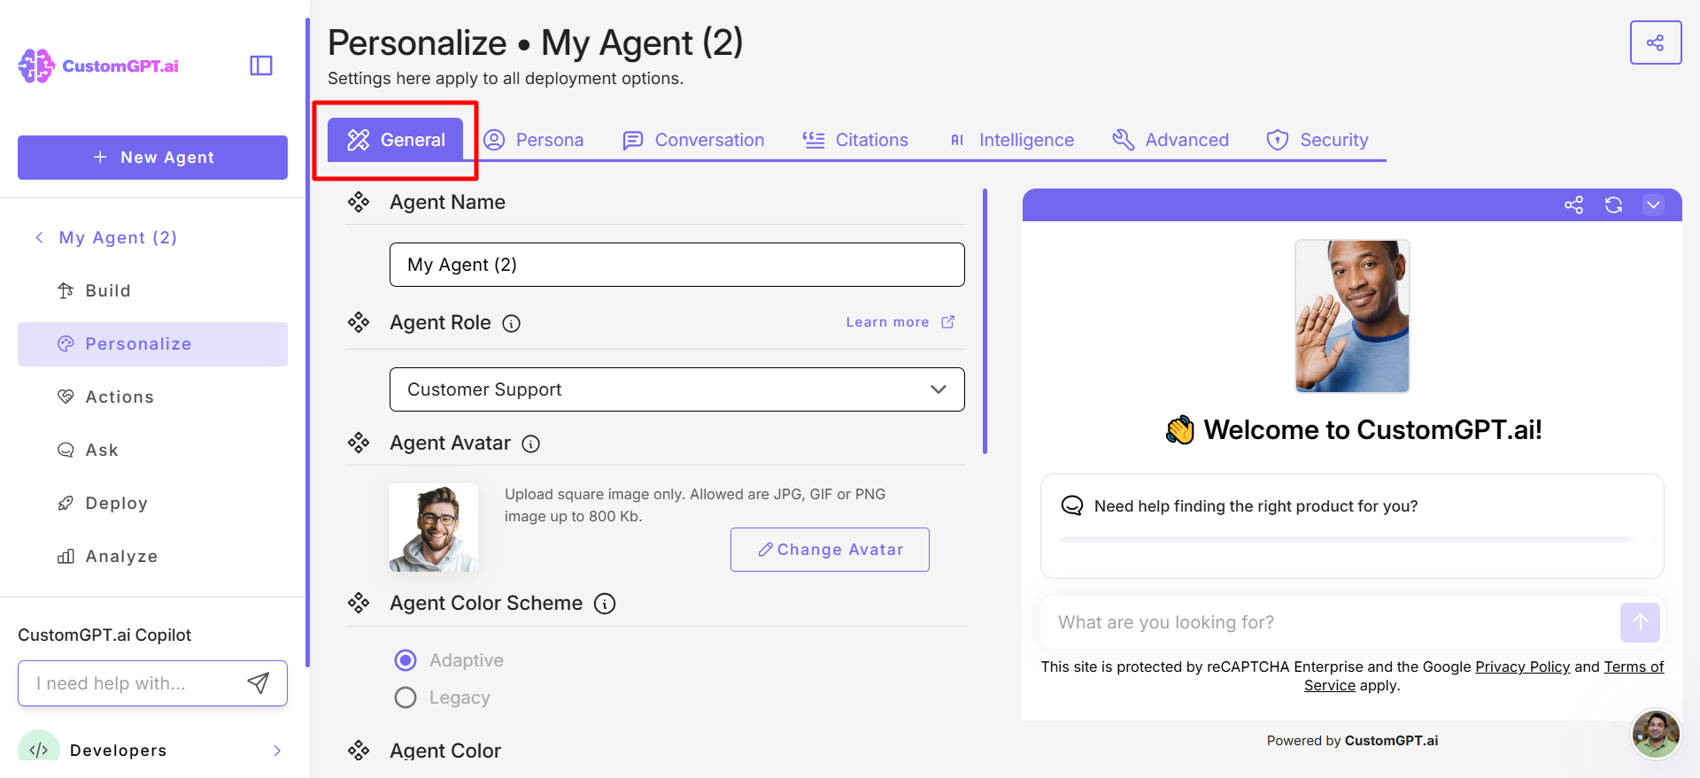Screen dimensions: 1700x778
Task: Click the Change Avatar button
Action: click(830, 550)
